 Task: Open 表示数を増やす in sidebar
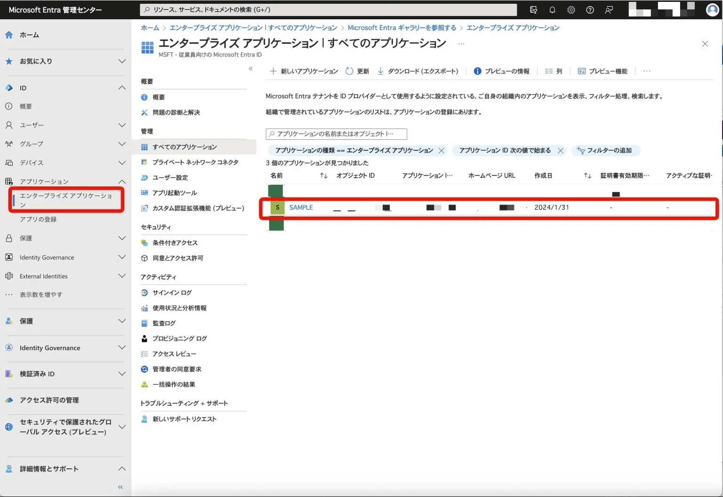point(41,295)
